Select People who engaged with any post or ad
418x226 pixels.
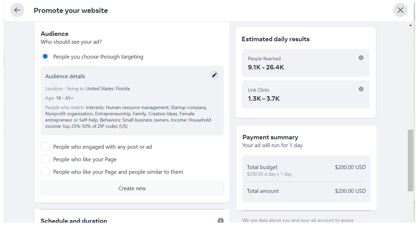pos(45,147)
